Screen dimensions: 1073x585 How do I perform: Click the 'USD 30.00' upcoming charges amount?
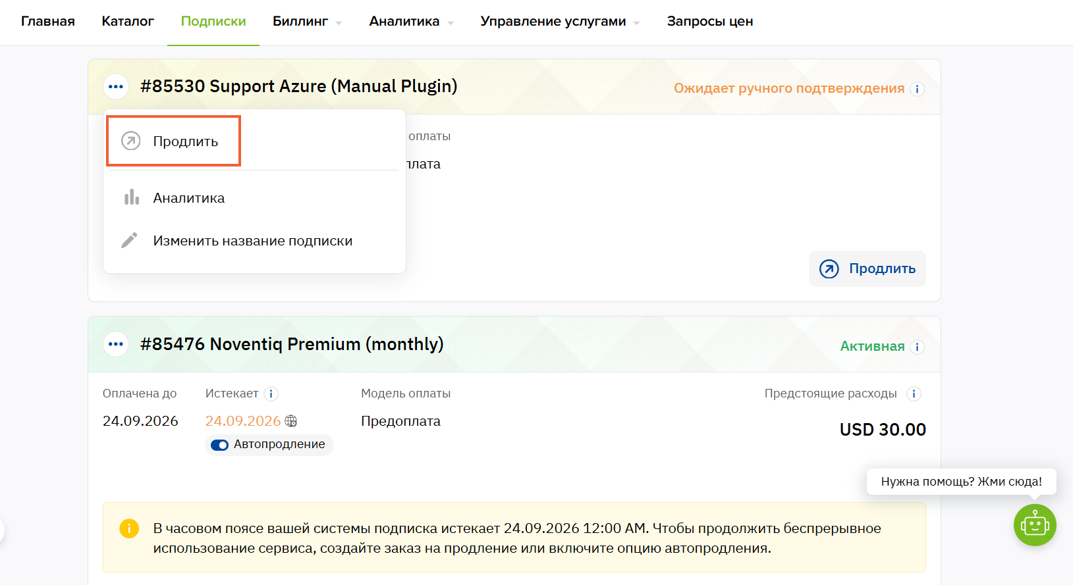tap(883, 430)
